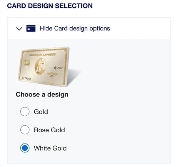Image resolution: width=177 pixels, height=167 pixels.
Task: Click the selected White Gold radio button
Action: 25,148
